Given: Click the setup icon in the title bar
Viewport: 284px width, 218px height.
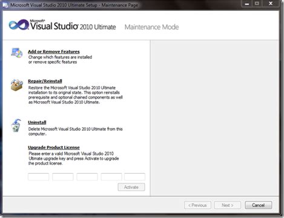Looking at the screenshot, I should (5, 5).
